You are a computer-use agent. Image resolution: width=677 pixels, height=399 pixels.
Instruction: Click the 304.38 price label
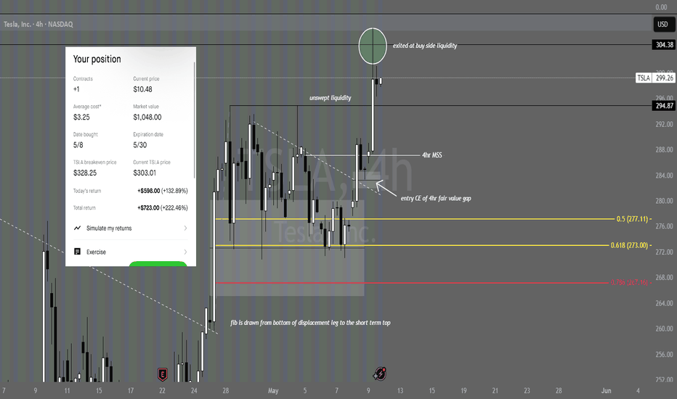coord(664,44)
